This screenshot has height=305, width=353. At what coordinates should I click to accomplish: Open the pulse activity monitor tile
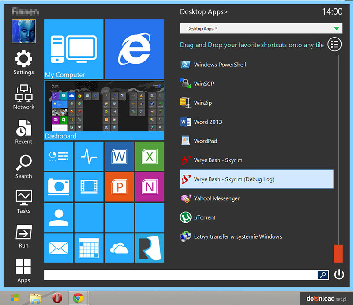(x=89, y=156)
